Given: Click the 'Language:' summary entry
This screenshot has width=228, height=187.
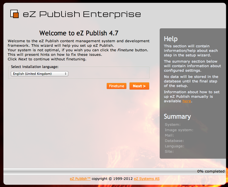Looking at the screenshot, I should tap(175, 146).
